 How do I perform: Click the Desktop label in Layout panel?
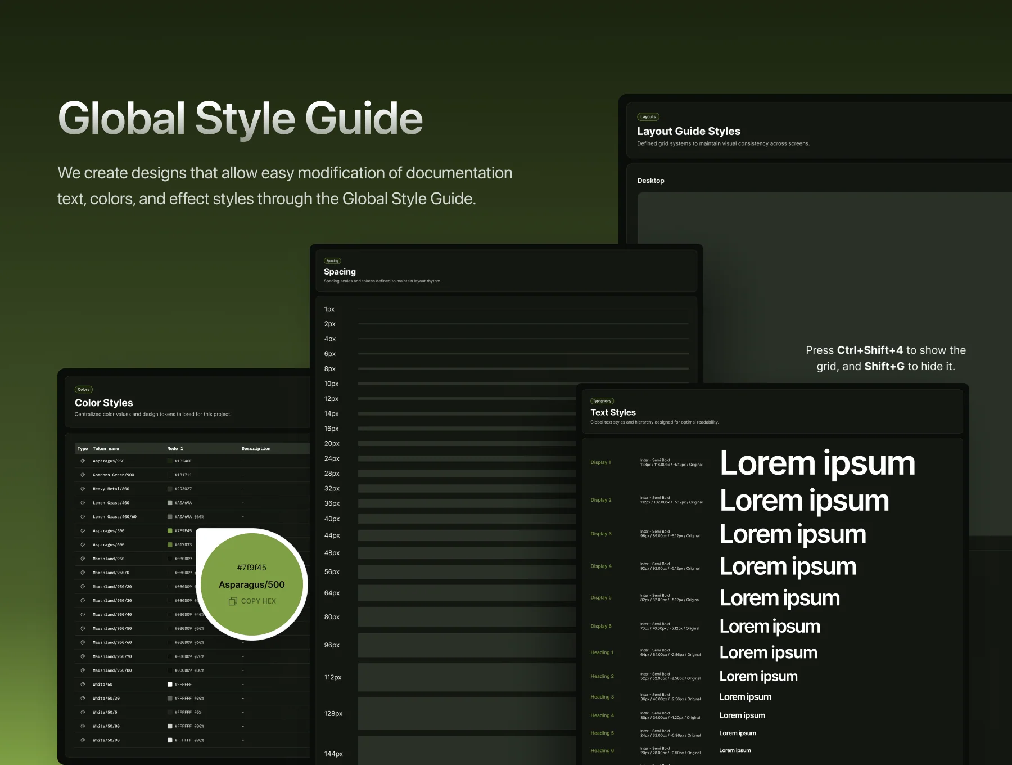pyautogui.click(x=650, y=181)
